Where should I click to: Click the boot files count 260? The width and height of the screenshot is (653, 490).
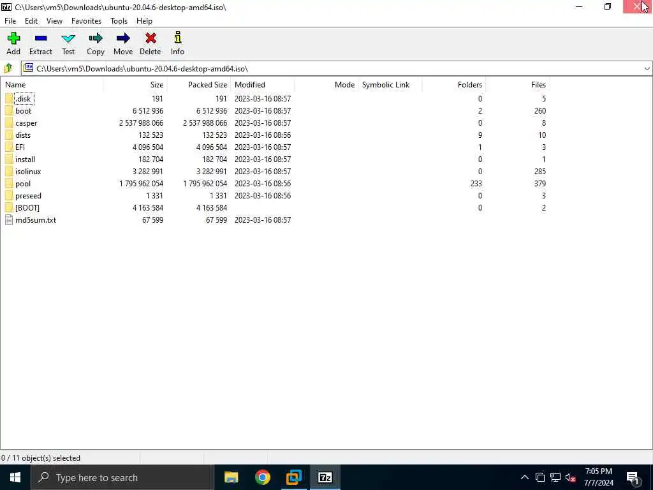coord(539,111)
